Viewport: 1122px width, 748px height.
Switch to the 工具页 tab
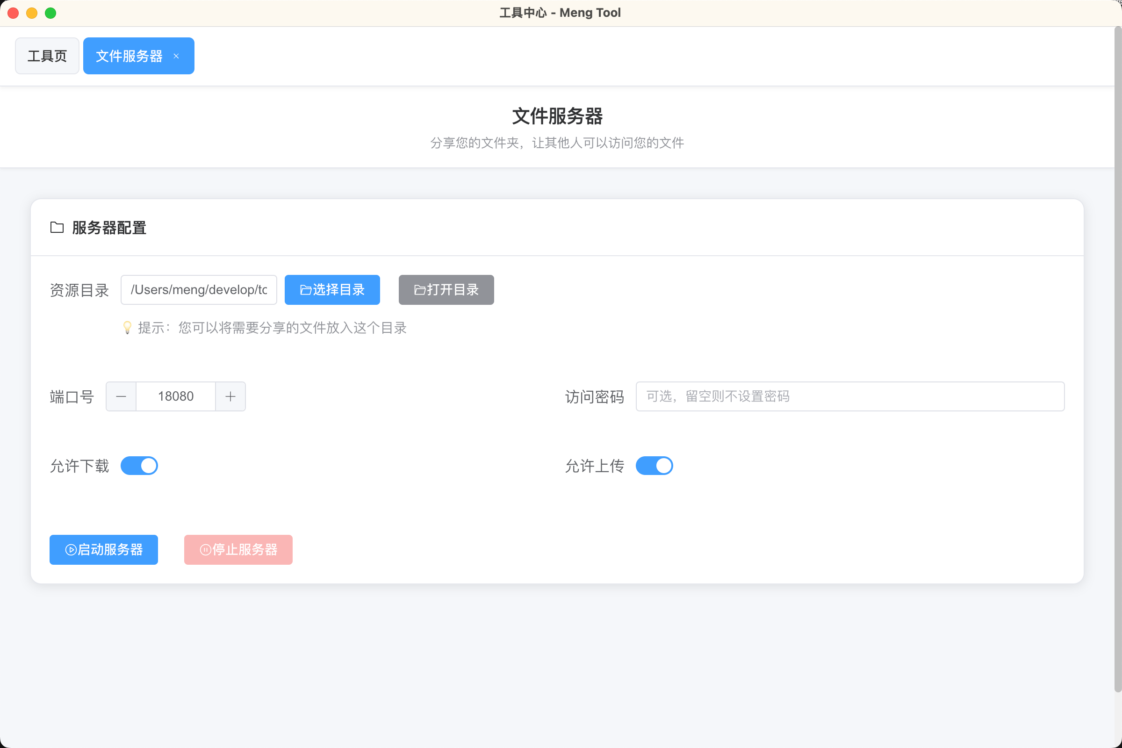tap(47, 56)
